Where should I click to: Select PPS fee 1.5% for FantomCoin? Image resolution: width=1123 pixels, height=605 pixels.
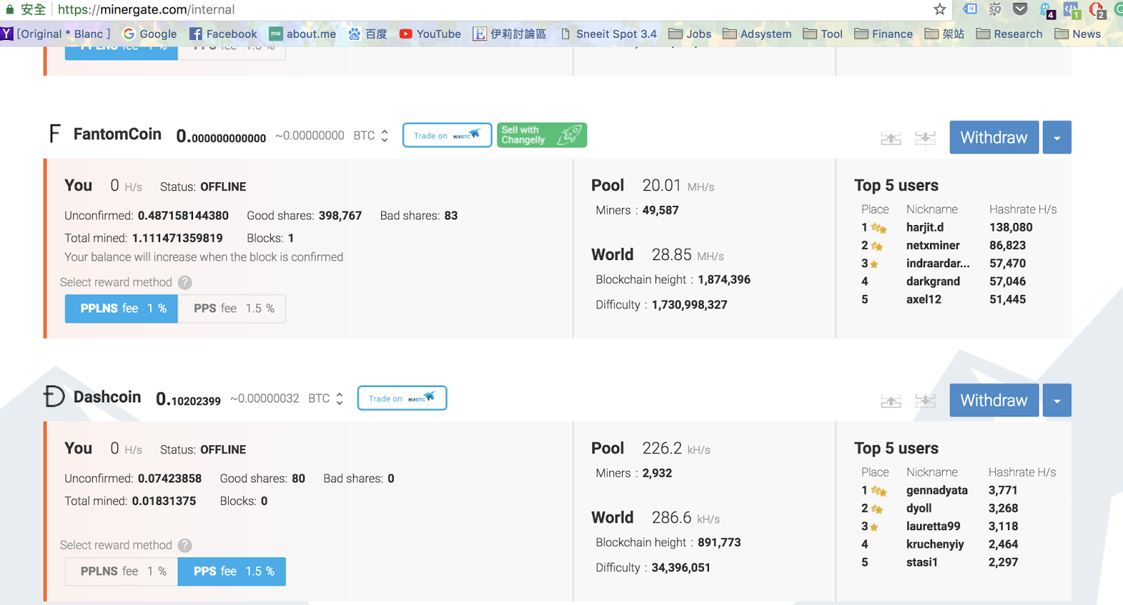coord(232,308)
